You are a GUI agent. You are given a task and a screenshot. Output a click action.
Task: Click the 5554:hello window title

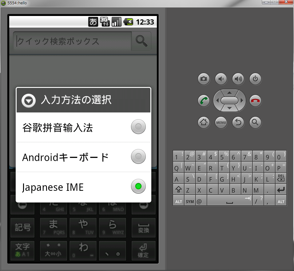(17, 3)
